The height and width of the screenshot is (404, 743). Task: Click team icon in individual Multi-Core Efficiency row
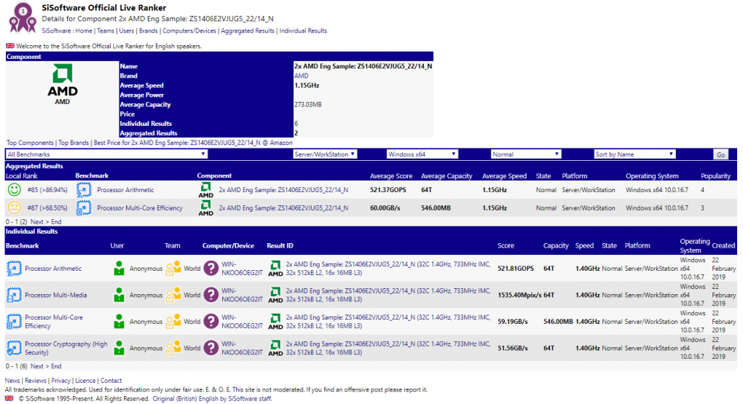click(x=173, y=321)
